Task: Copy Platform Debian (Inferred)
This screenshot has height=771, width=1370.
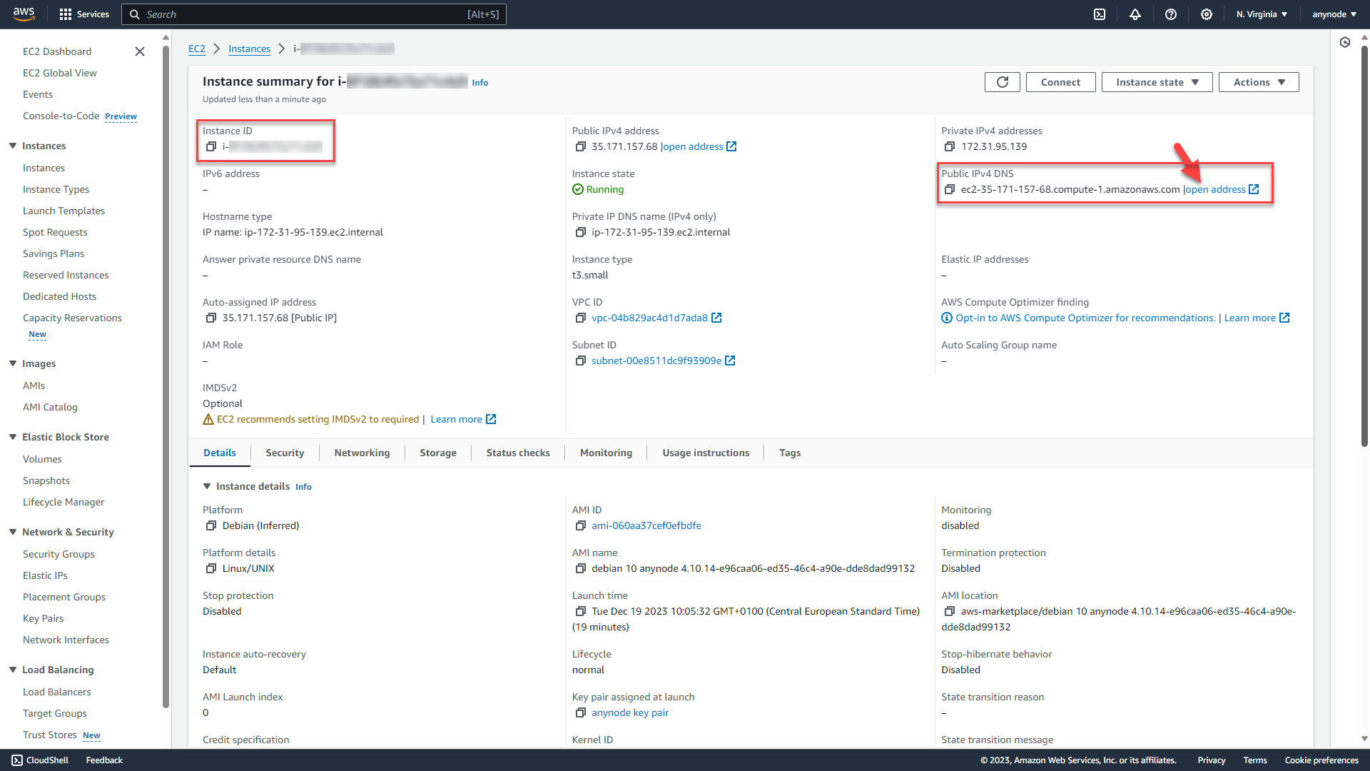Action: tap(211, 525)
